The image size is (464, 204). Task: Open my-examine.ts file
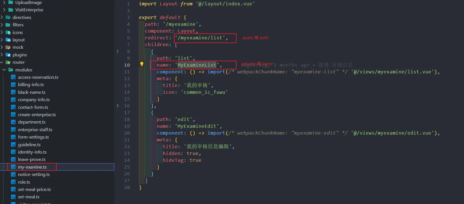pyautogui.click(x=32, y=167)
